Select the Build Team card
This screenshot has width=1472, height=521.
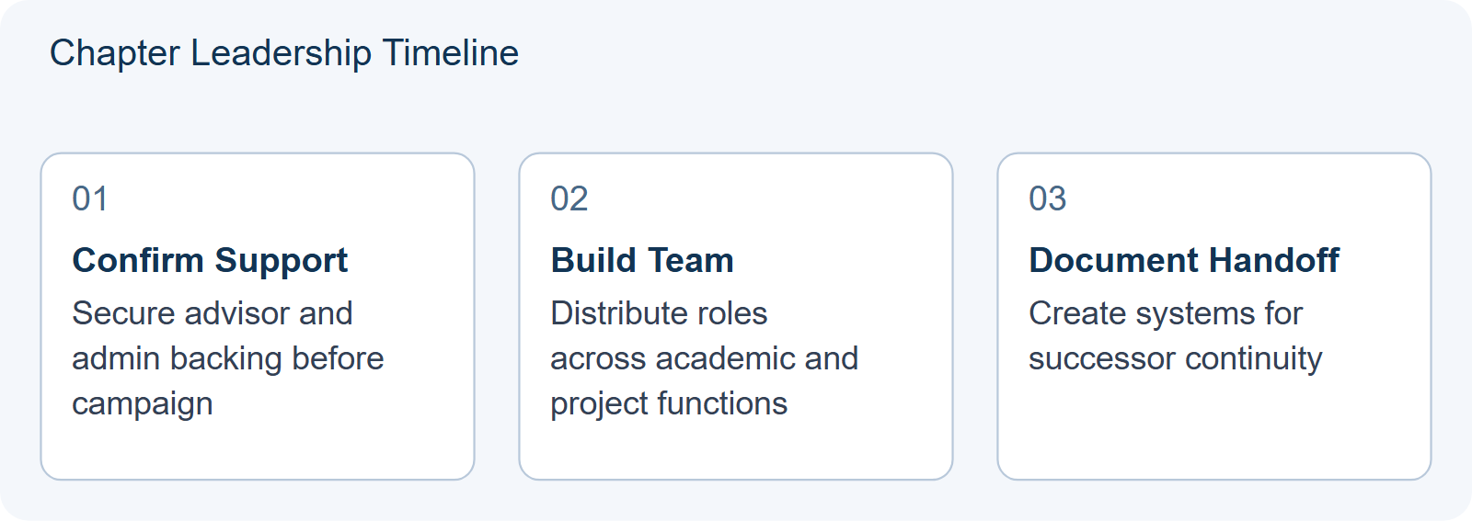coord(736,316)
